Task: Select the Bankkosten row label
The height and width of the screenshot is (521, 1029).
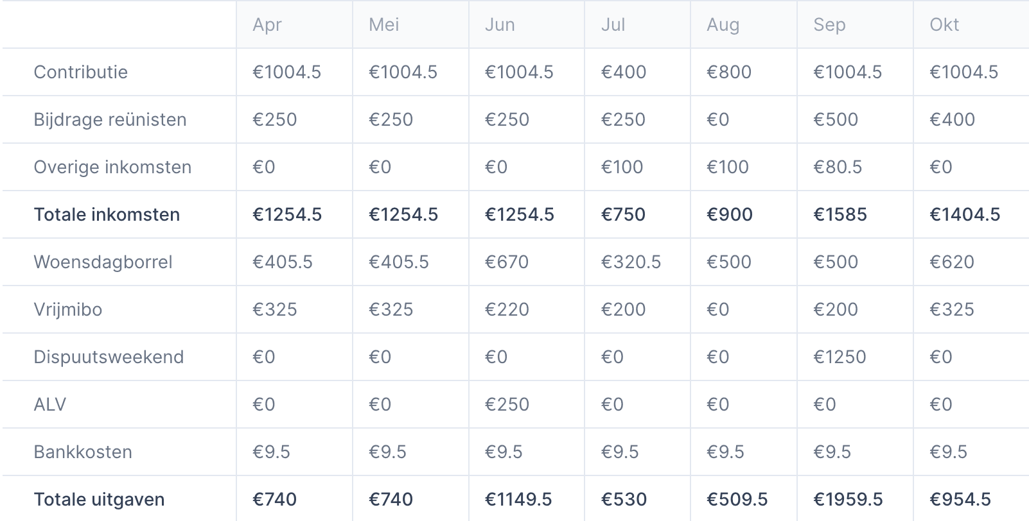Action: coord(83,452)
